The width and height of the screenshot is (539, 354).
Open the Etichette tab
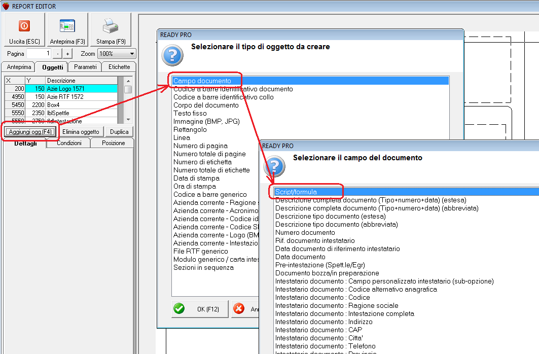click(118, 66)
